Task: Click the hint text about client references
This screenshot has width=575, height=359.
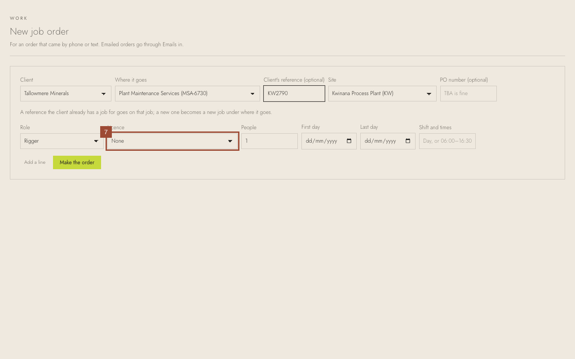Action: tap(146, 112)
